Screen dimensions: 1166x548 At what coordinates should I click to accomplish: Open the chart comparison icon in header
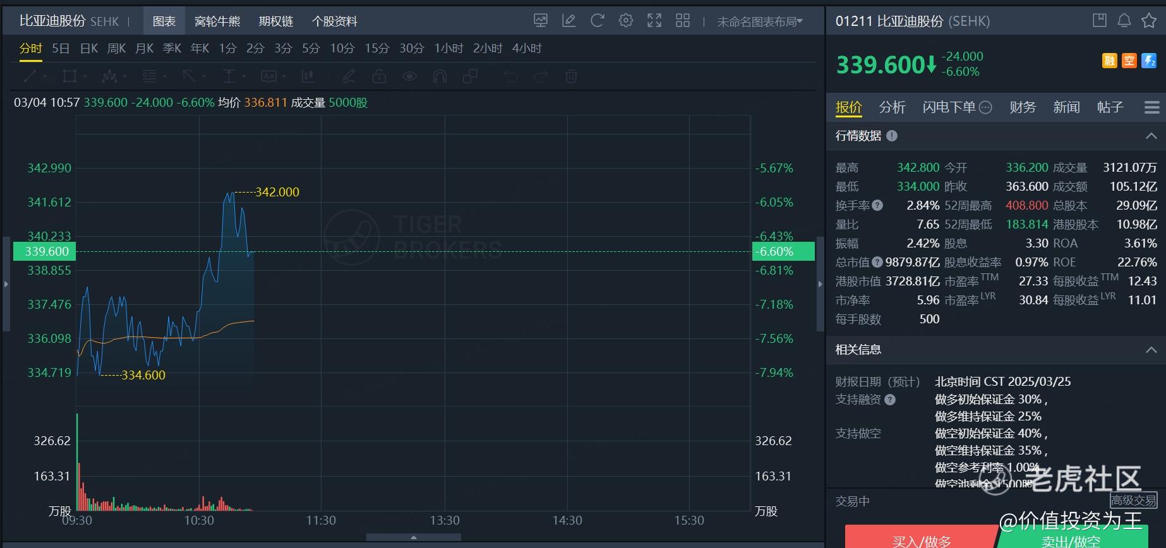tap(541, 21)
